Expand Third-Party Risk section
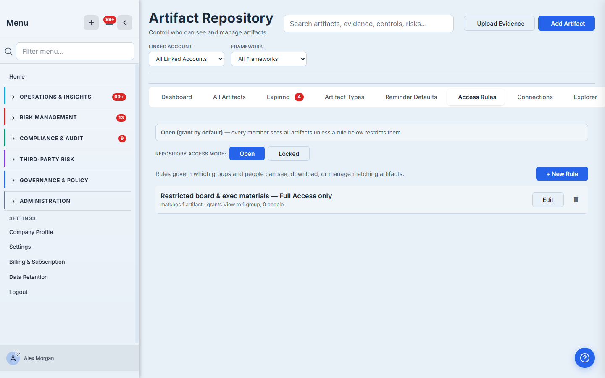 point(68,160)
